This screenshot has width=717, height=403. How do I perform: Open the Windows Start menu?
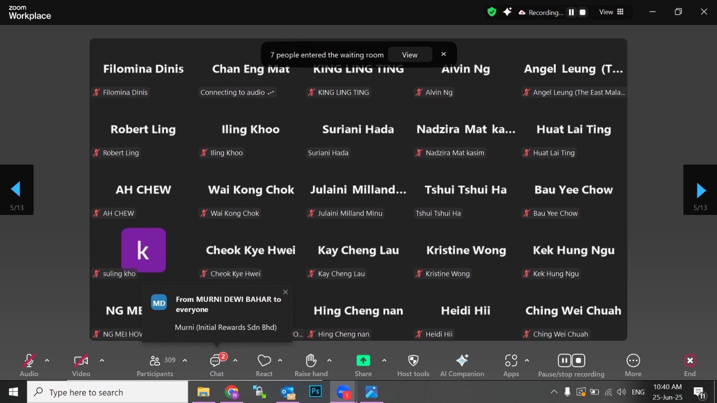pyautogui.click(x=13, y=392)
